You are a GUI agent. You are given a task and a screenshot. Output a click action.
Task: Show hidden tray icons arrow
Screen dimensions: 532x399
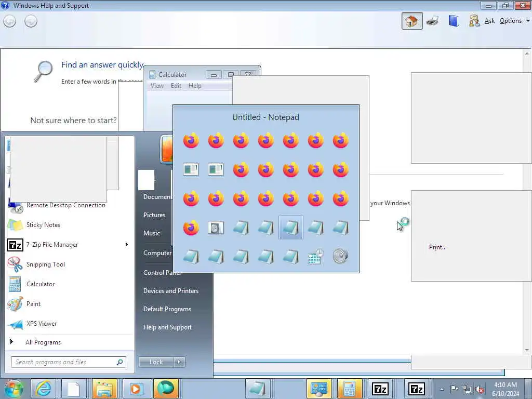[x=442, y=389]
